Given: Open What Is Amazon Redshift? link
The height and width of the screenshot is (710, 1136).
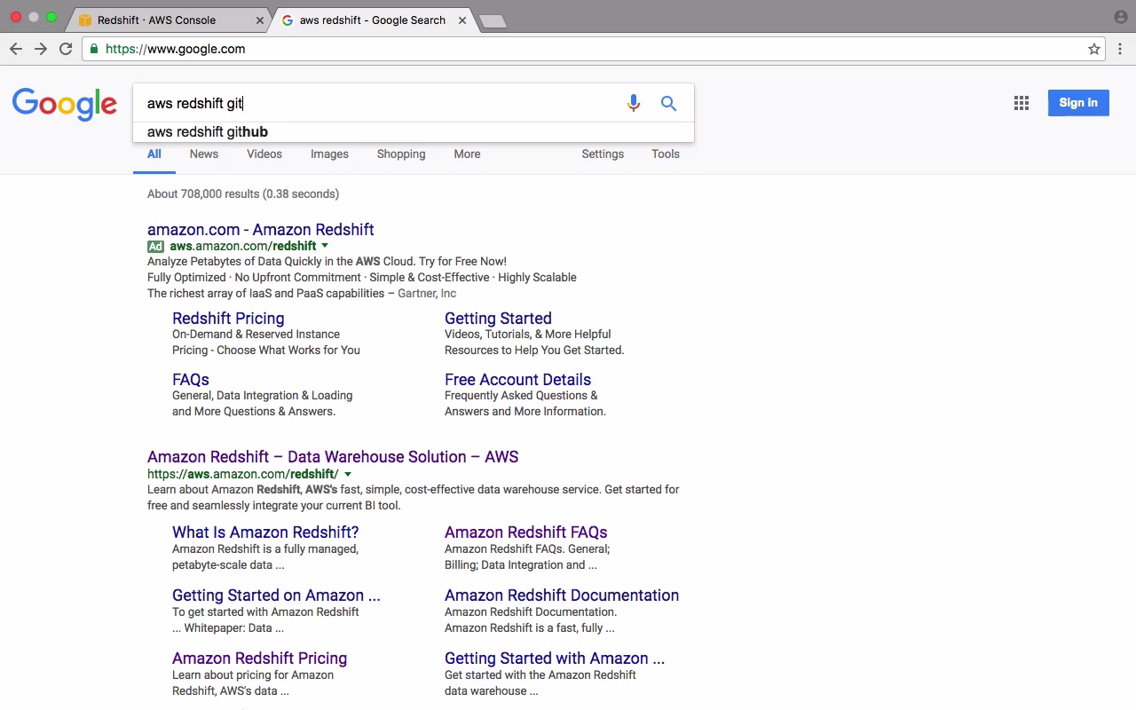Looking at the screenshot, I should point(265,532).
